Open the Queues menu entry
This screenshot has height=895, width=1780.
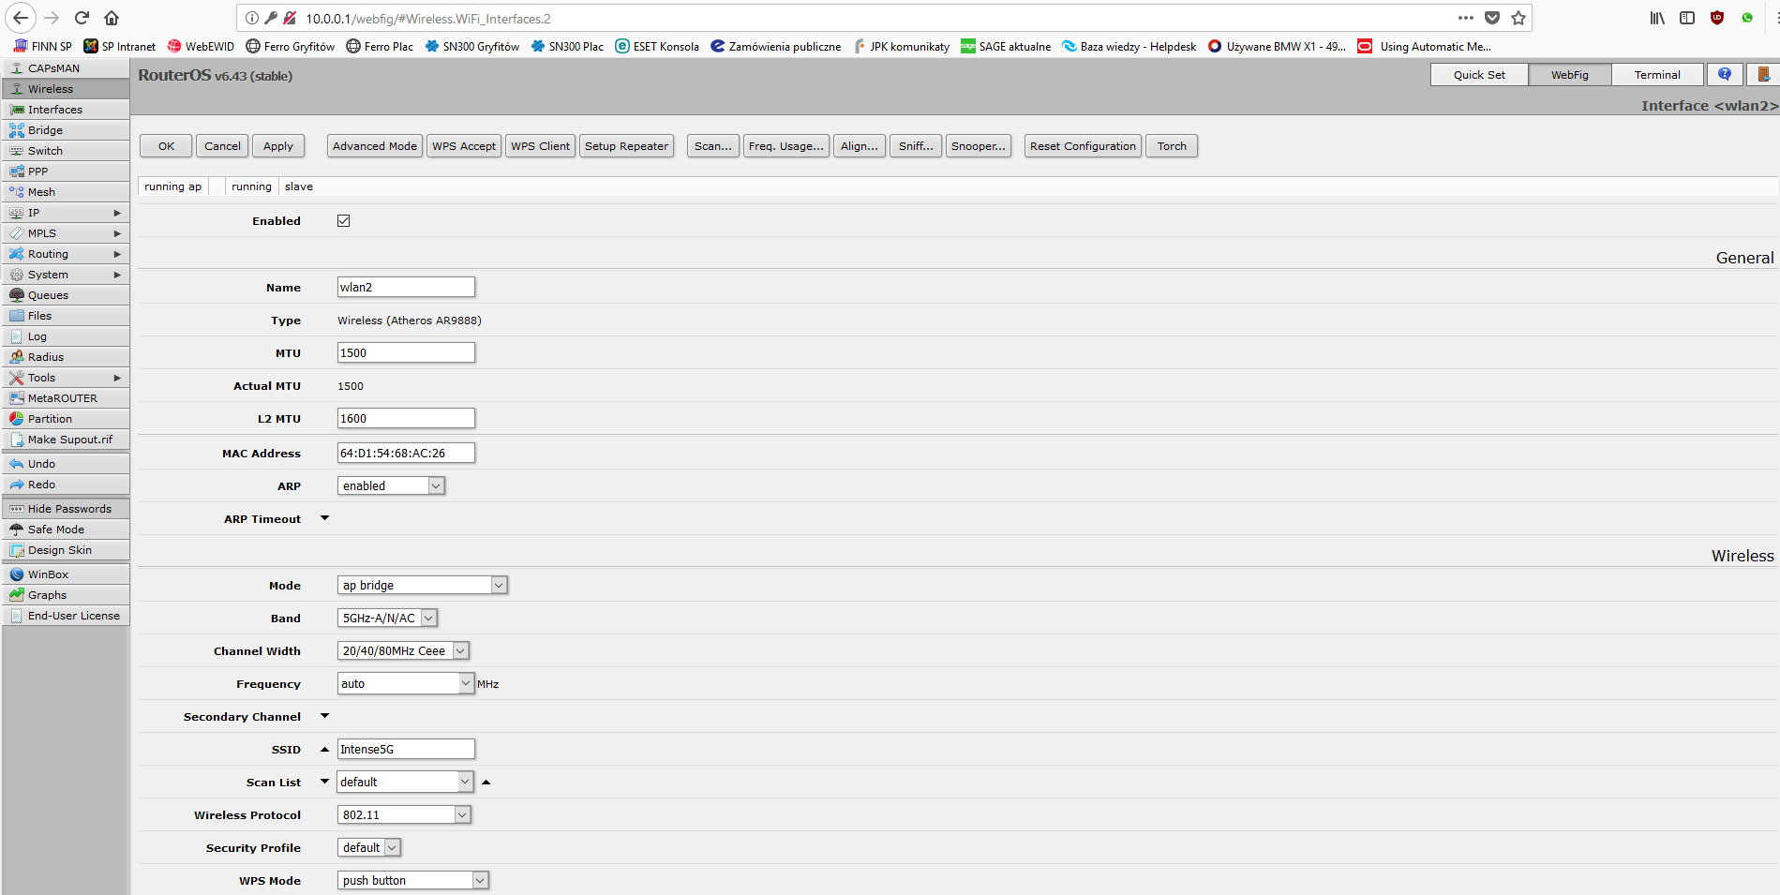pos(66,295)
